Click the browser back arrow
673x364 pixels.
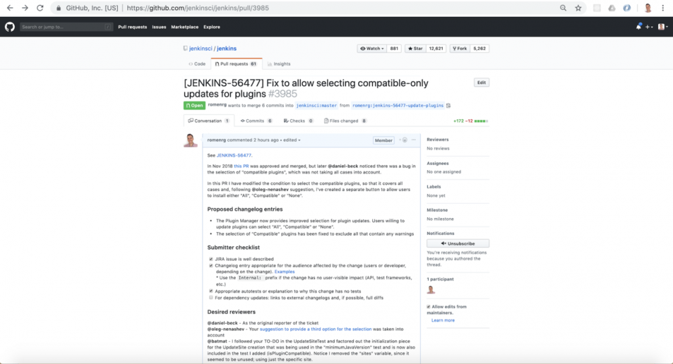click(x=10, y=7)
